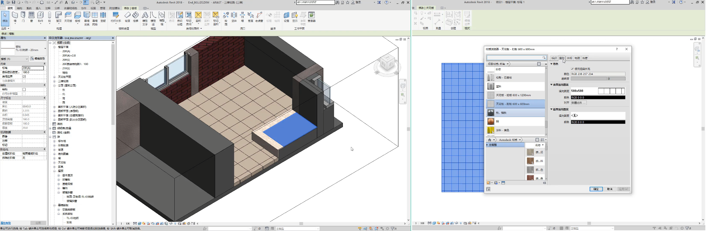Select the 面积 (Area) tool in the ribbon
Viewport: 706px width, 231px height.
coord(198,17)
